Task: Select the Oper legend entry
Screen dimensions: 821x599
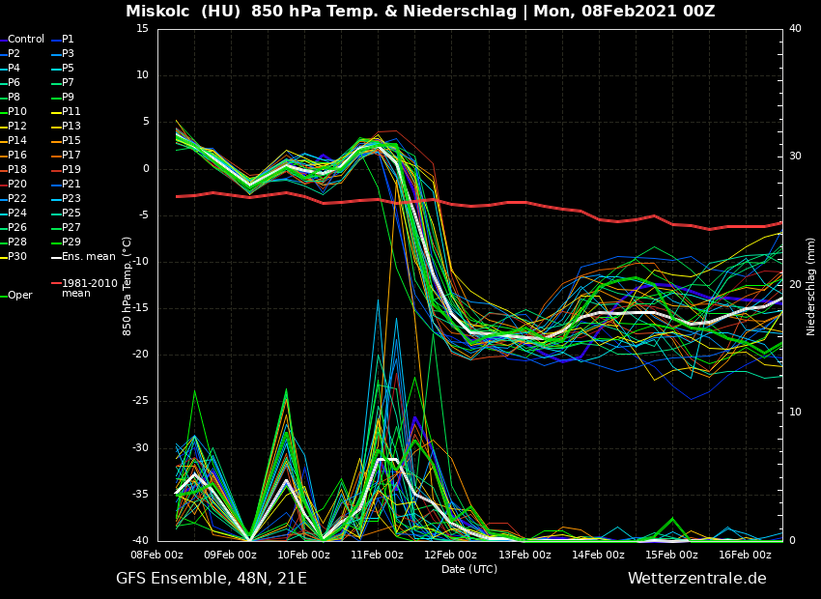Action: tap(19, 296)
